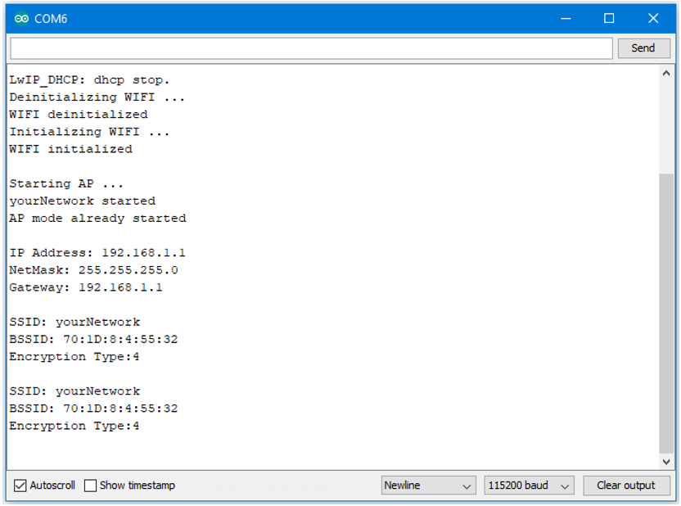The height and width of the screenshot is (506, 681).
Task: Click 'Deinitializing WIFI ...' line
Action: click(97, 97)
